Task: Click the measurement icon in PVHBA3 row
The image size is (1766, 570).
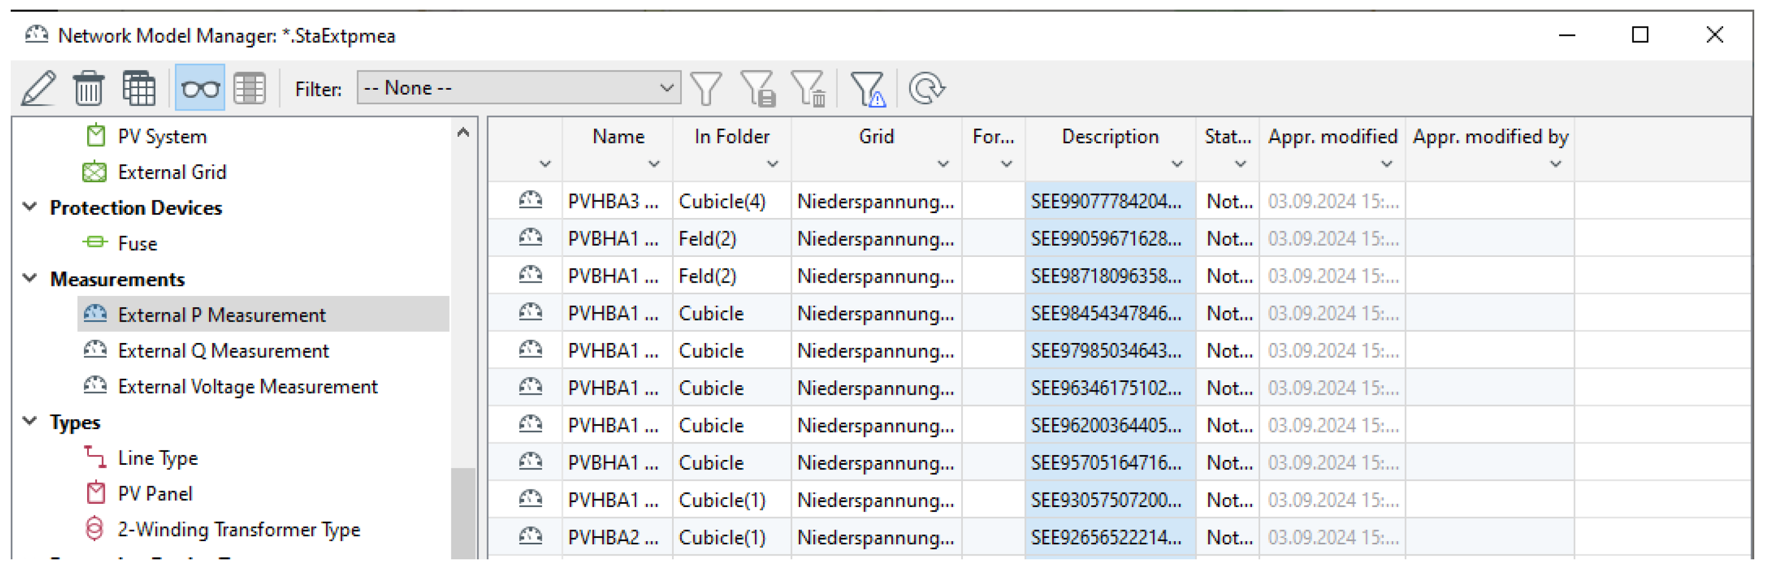Action: (530, 200)
